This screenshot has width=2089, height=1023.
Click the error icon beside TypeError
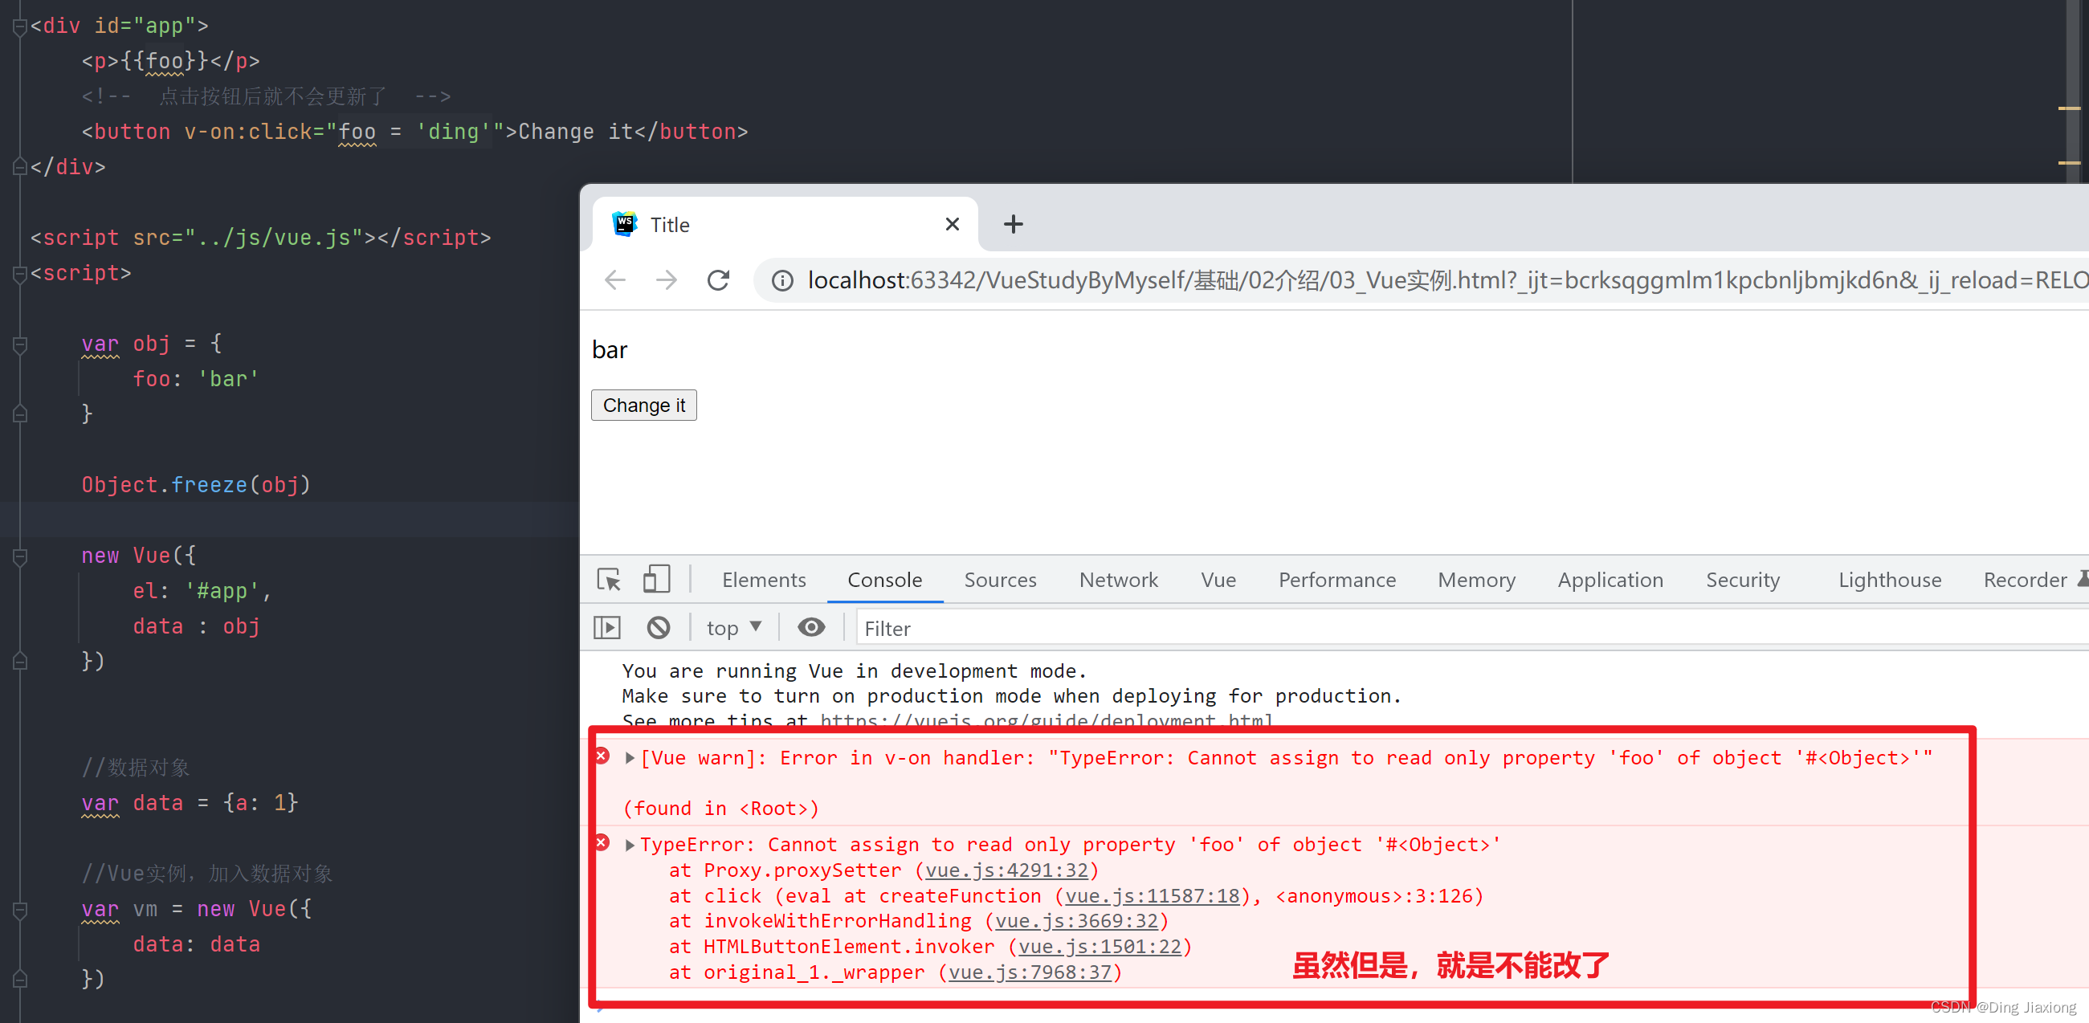(602, 842)
